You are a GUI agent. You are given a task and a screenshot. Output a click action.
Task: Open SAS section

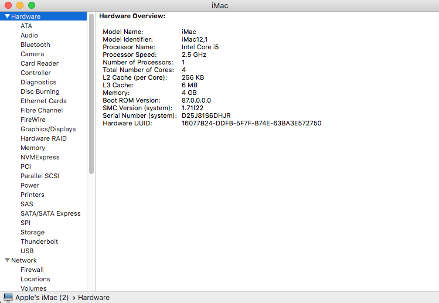[26, 204]
